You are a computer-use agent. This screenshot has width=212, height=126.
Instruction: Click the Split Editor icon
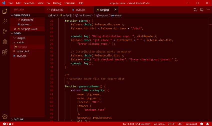tap(202, 10)
